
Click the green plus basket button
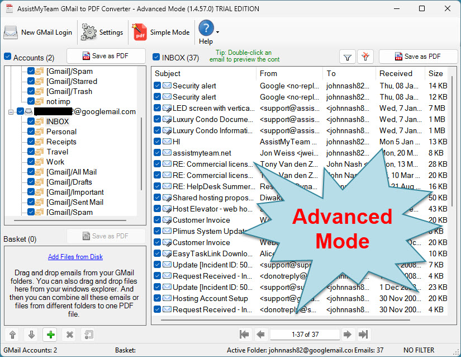[50, 335]
